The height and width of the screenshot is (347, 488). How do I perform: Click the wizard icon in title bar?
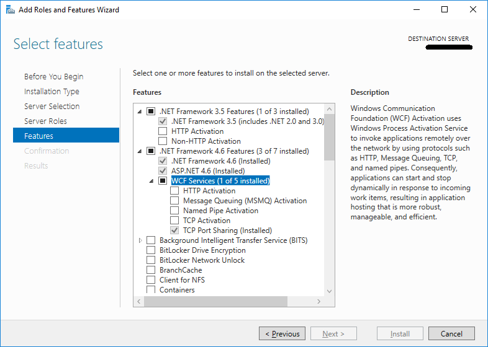click(x=10, y=10)
